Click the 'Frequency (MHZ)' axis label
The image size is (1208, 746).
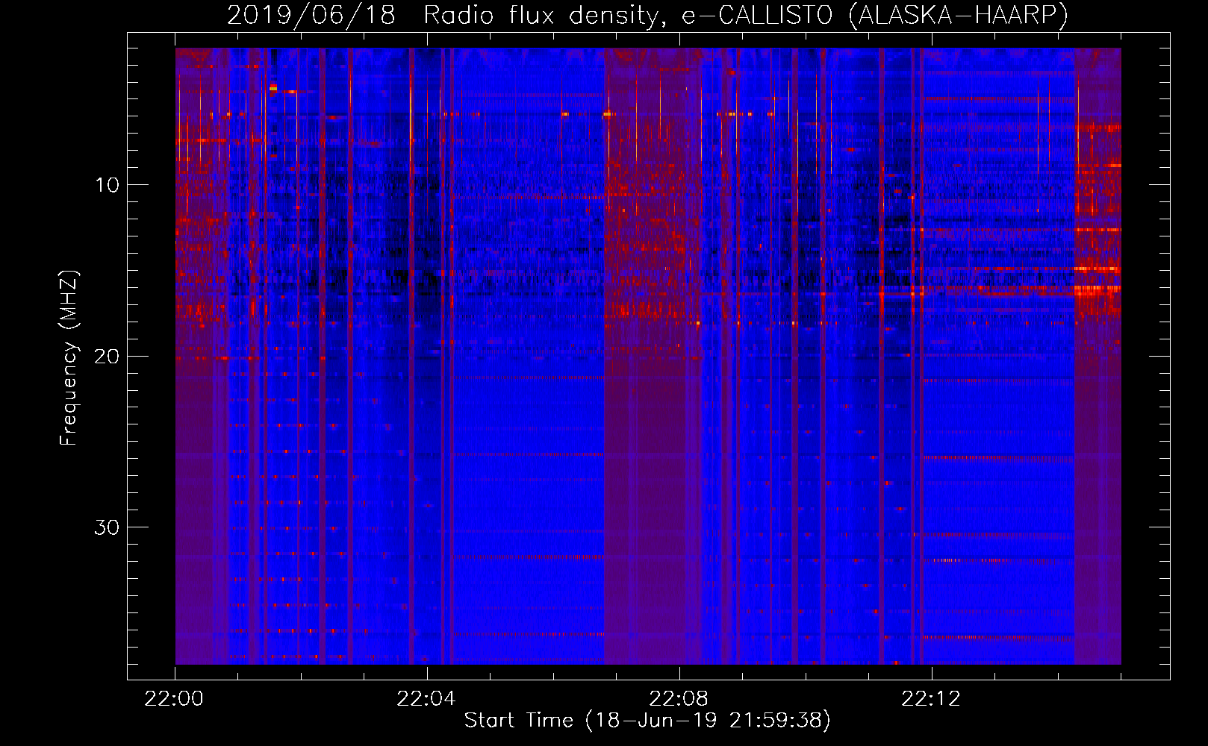(69, 358)
